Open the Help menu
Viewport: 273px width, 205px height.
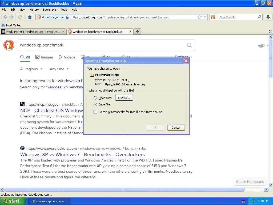(x=74, y=10)
